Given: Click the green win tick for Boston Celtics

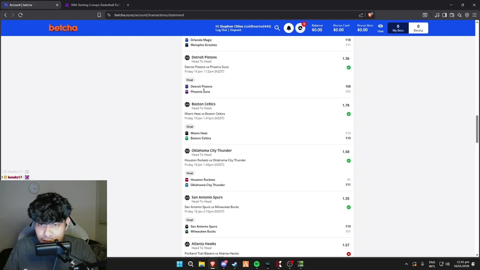Looking at the screenshot, I should click(x=349, y=114).
